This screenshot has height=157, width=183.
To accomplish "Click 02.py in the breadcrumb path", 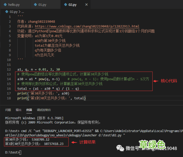I will (14, 12).
